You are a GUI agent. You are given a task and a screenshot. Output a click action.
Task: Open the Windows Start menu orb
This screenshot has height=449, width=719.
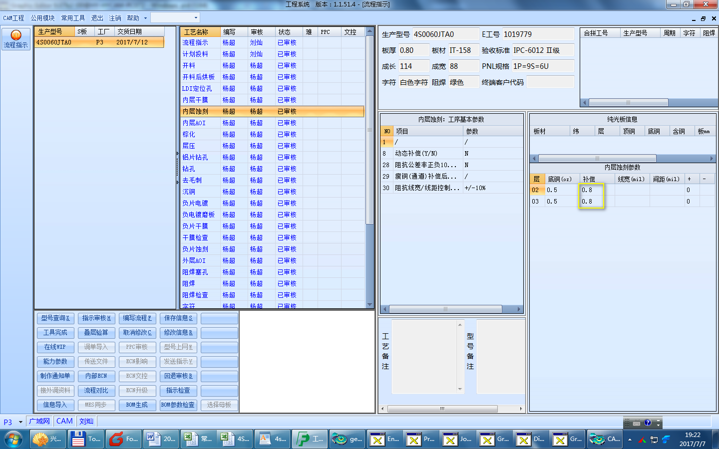pos(13,440)
